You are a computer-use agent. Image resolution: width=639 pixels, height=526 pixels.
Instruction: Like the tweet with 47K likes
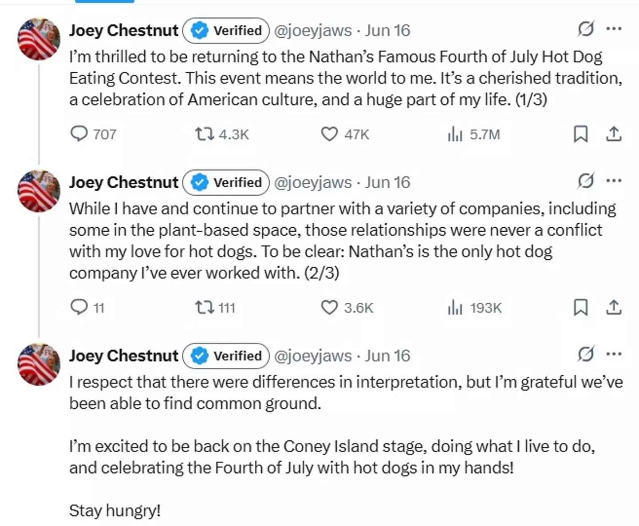[329, 134]
